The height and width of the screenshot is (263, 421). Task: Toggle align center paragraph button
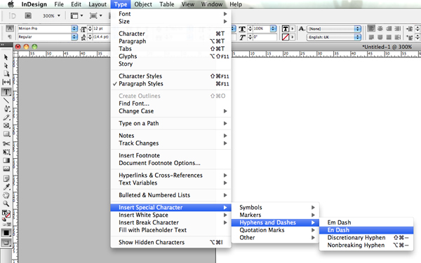380,29
